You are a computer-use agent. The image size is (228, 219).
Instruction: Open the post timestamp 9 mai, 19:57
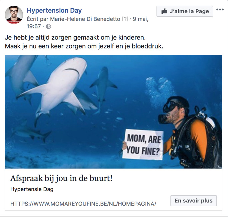coord(88,23)
